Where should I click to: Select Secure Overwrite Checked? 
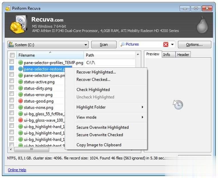(x=100, y=135)
